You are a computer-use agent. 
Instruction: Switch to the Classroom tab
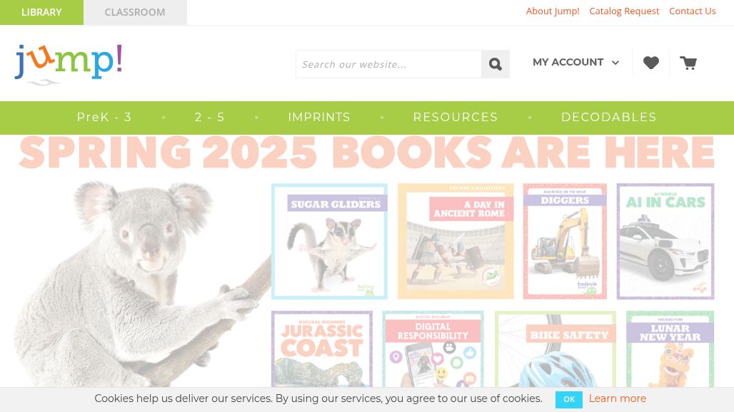coord(135,12)
